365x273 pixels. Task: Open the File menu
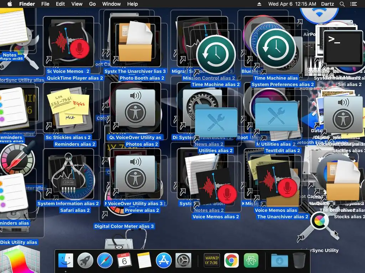coord(45,4)
